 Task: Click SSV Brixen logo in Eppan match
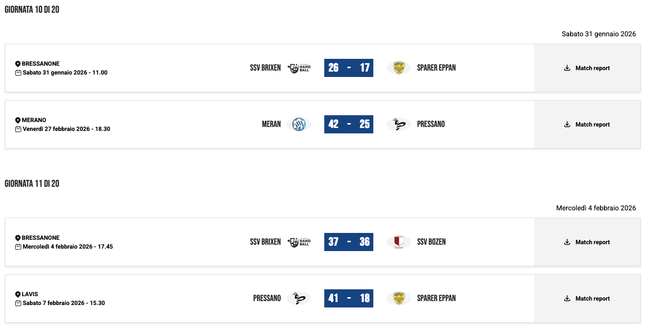(299, 68)
